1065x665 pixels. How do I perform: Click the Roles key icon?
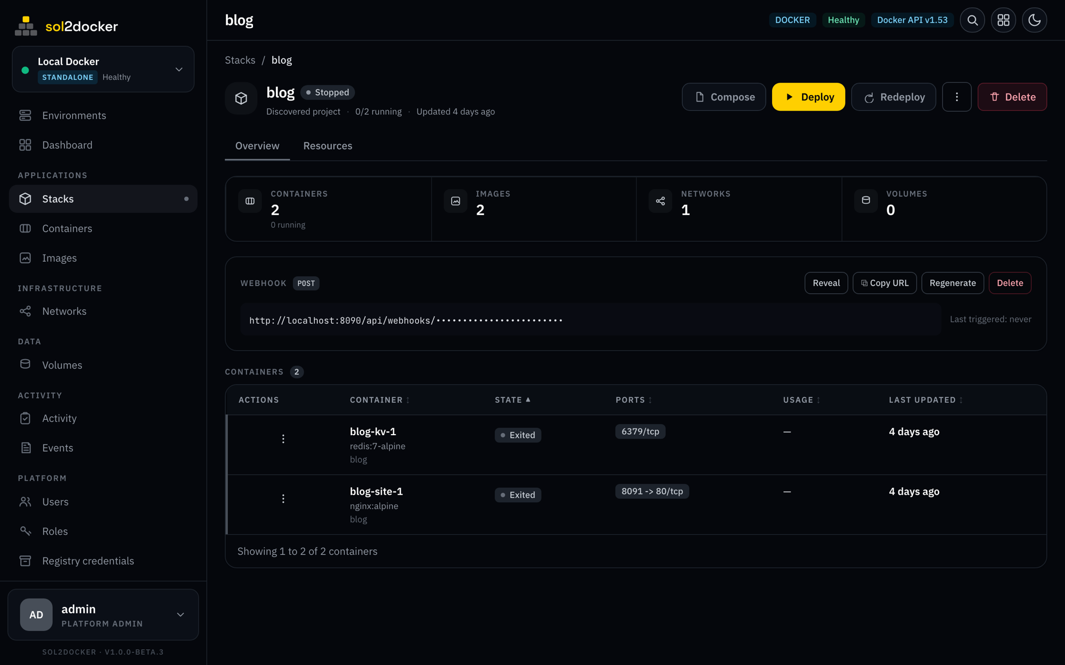pos(25,531)
